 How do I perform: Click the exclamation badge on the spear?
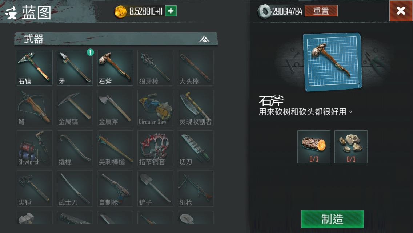pos(90,52)
